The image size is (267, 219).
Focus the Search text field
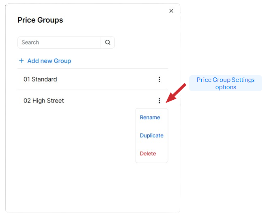coord(59,43)
